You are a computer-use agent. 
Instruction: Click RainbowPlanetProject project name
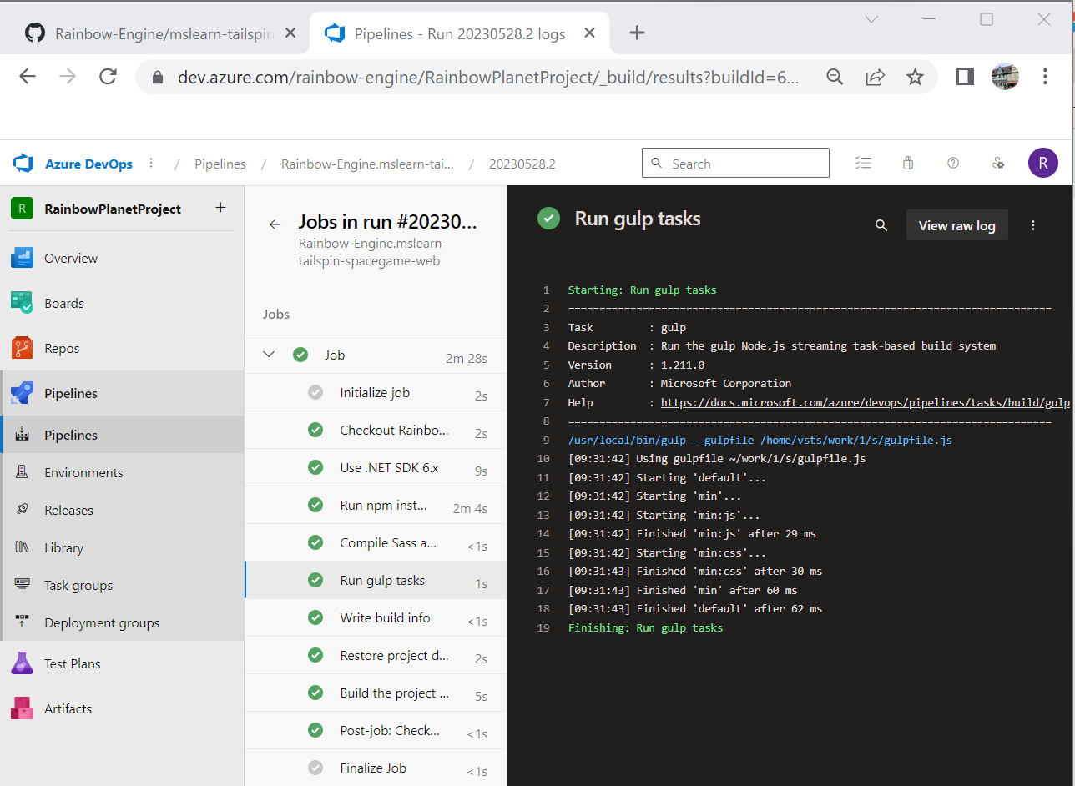(x=113, y=209)
